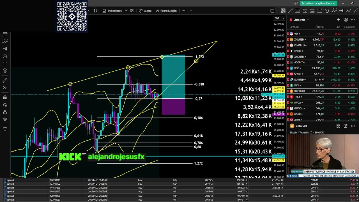Viewport: 359px width, 202px height.
Task: Expand the Indicadores favorites dropdown arrow
Action: click(x=126, y=11)
